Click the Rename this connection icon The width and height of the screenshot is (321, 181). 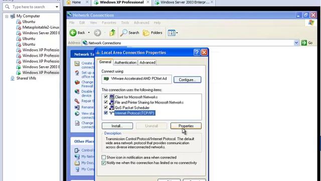pos(77,107)
